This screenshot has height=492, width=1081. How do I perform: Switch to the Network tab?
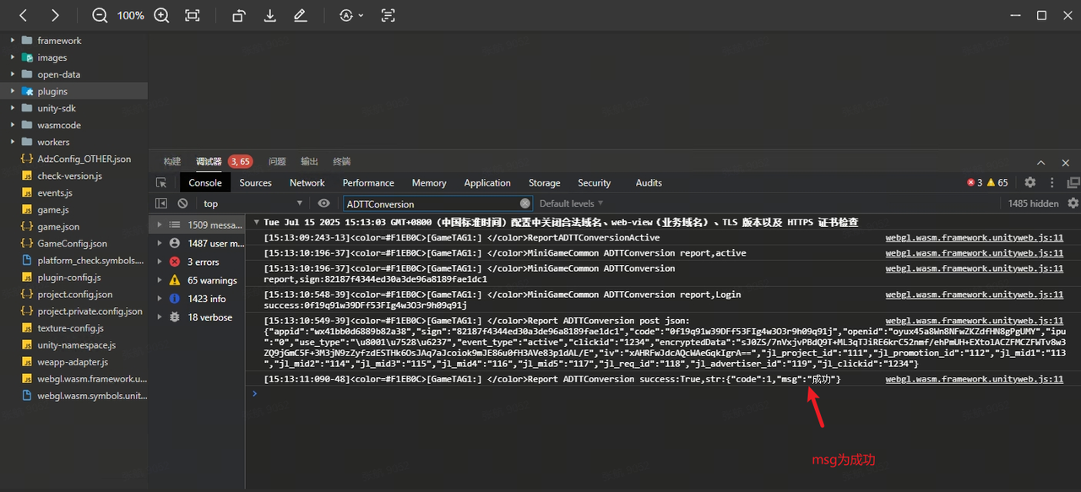click(x=307, y=182)
